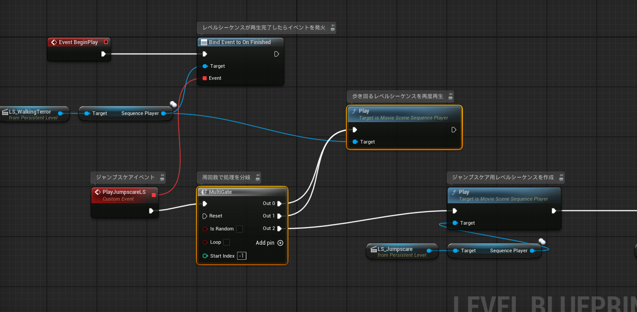Screen dimensions: 637x312
Task: Open comment bubble on LS_WalkingTerror Sequence Player node
Action: pos(173,105)
